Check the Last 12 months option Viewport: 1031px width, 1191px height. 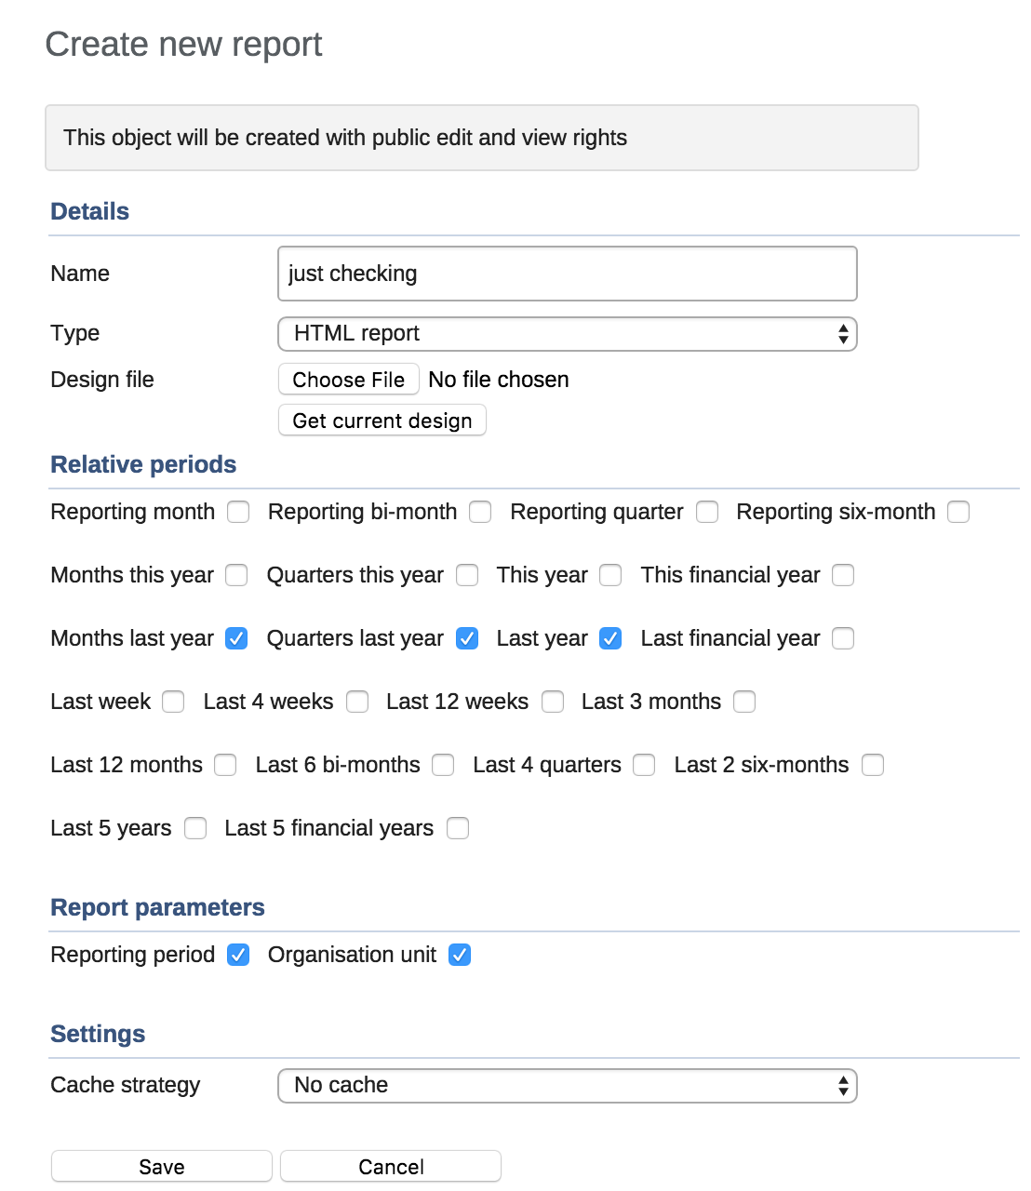(225, 765)
